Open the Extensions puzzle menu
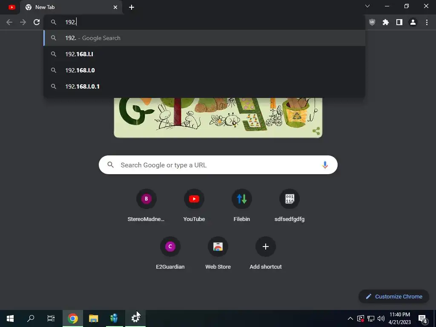The width and height of the screenshot is (436, 327). [386, 22]
